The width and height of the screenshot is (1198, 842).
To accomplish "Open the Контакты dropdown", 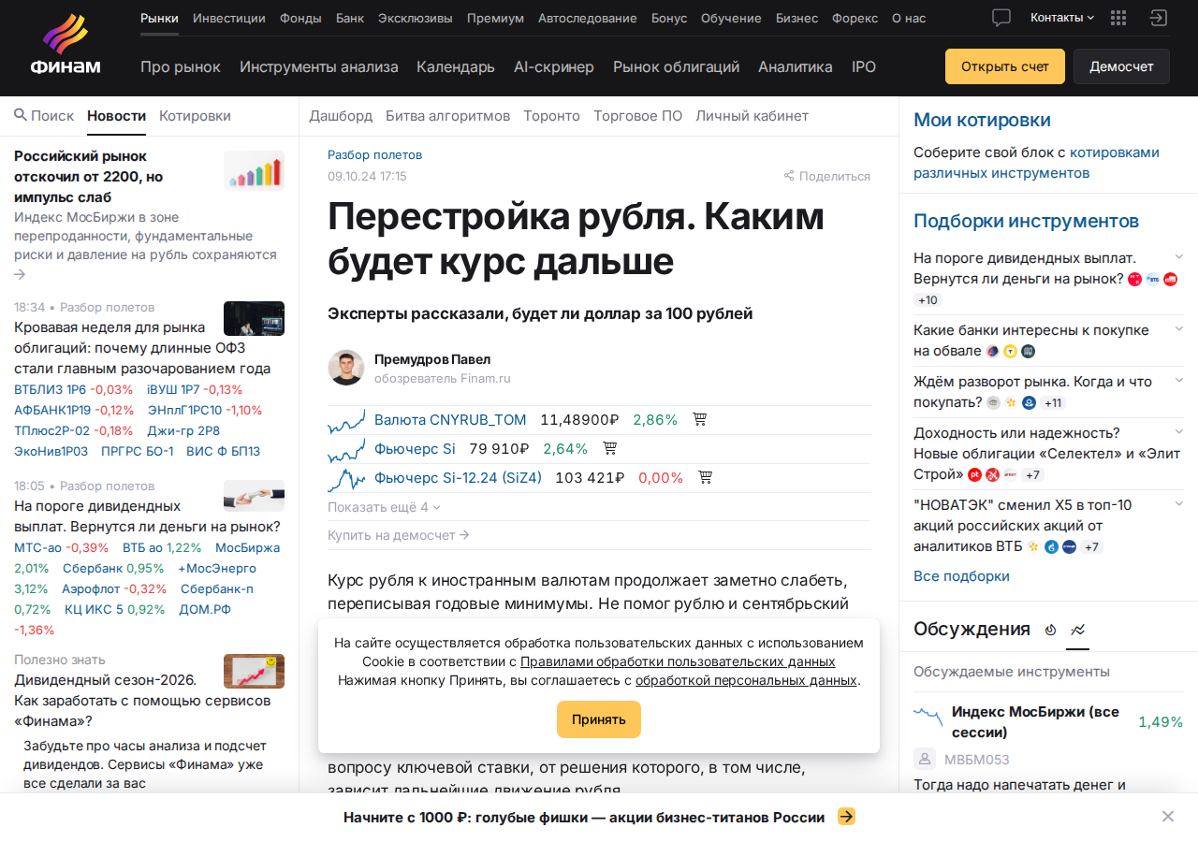I will (1062, 18).
